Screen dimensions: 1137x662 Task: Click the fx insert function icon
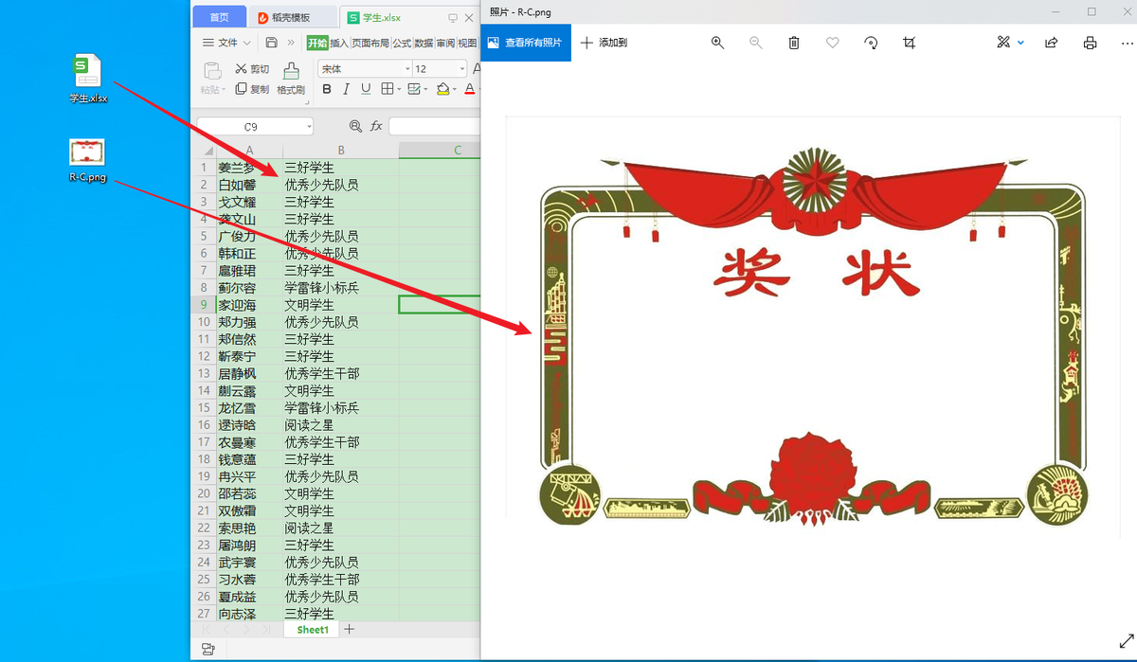tap(376, 126)
